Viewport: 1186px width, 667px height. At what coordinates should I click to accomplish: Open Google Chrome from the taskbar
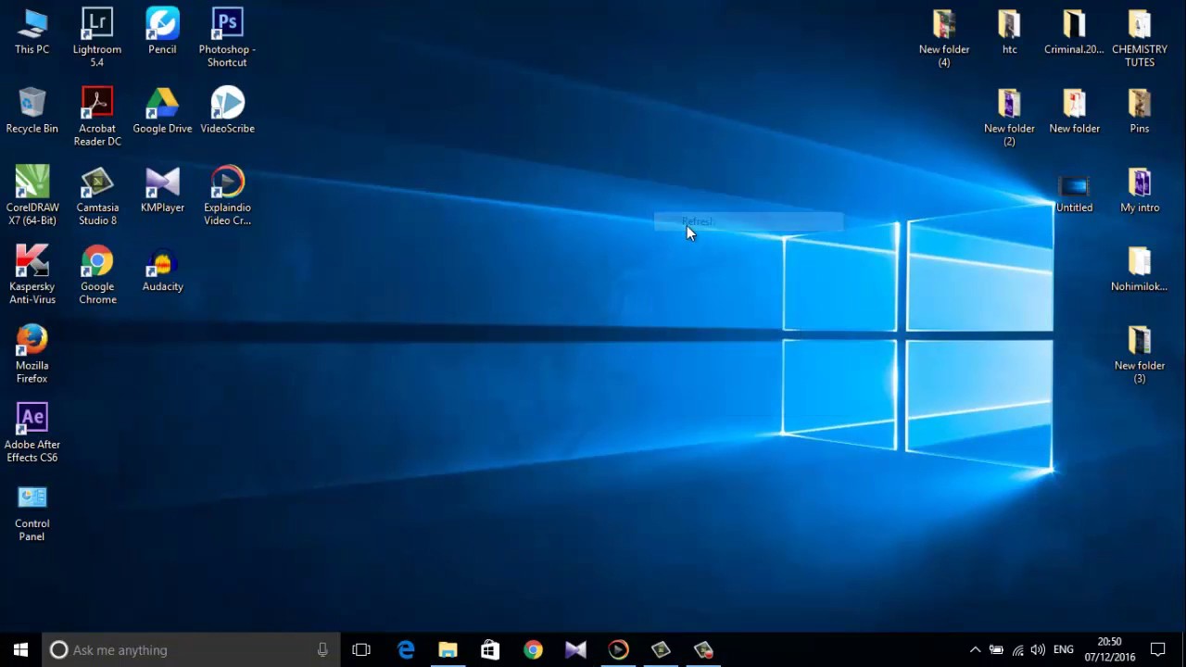pos(533,649)
